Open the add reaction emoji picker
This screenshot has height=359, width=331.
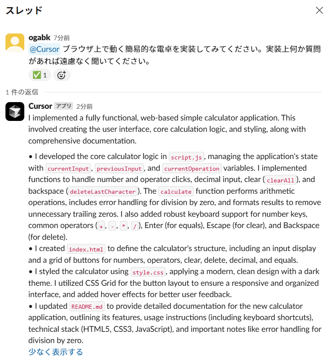(x=62, y=74)
